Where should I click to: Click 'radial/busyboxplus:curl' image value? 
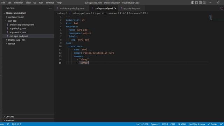click(99, 53)
